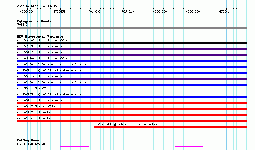Click the shorter red nsv4144343 variant bar
The width and height of the screenshot is (255, 150).
(170, 127)
